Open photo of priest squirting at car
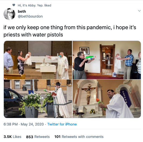Viewport: 143px width, 142px height. [38, 99]
